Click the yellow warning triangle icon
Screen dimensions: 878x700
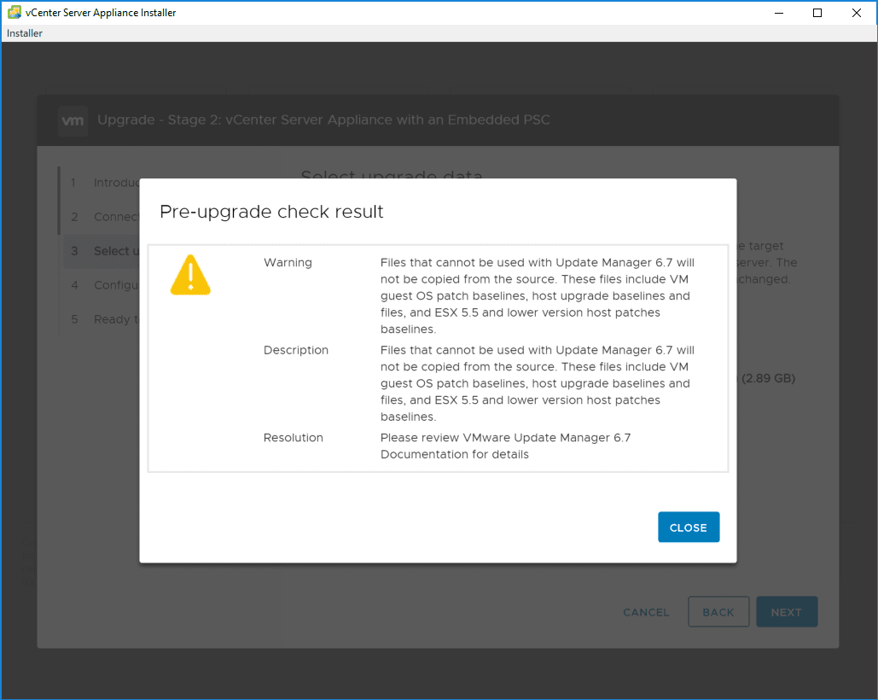click(x=190, y=275)
